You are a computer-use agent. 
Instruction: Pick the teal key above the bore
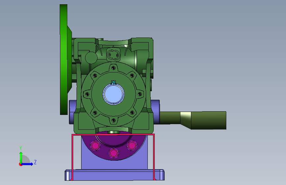[113, 82]
